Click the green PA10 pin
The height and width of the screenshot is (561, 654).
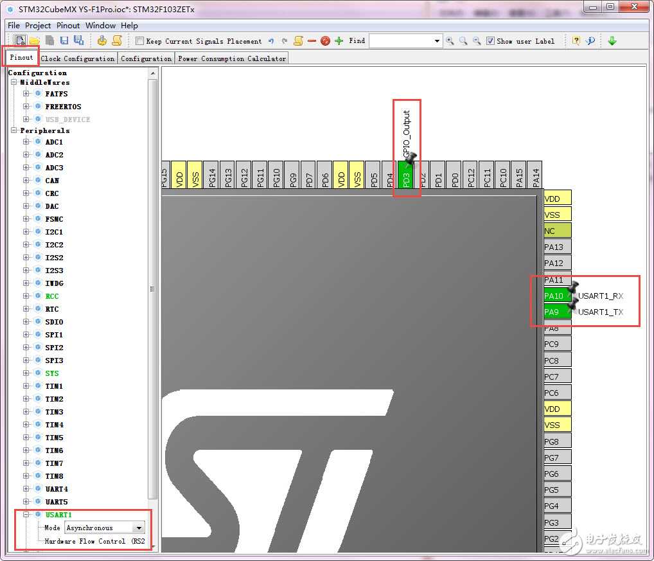(x=557, y=296)
